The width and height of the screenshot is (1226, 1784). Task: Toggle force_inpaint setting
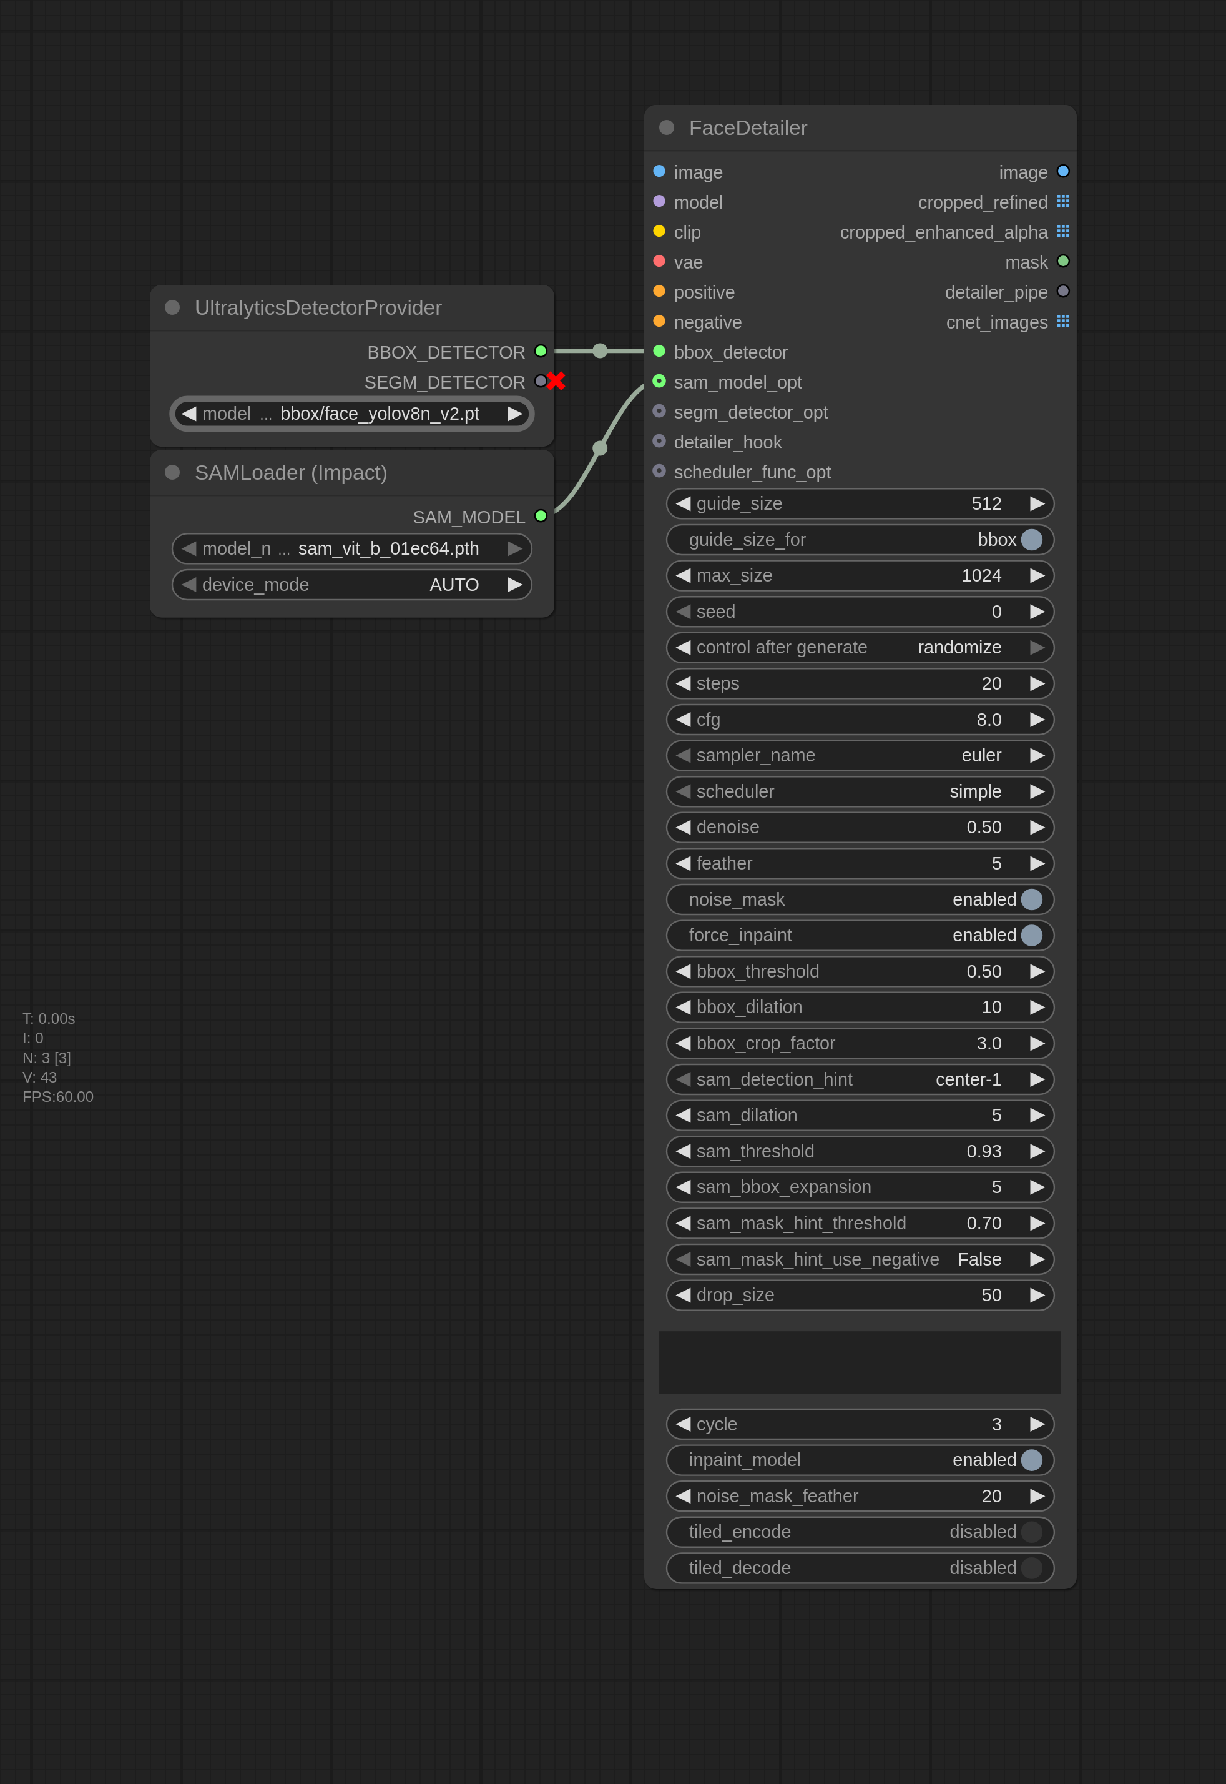(x=1031, y=936)
